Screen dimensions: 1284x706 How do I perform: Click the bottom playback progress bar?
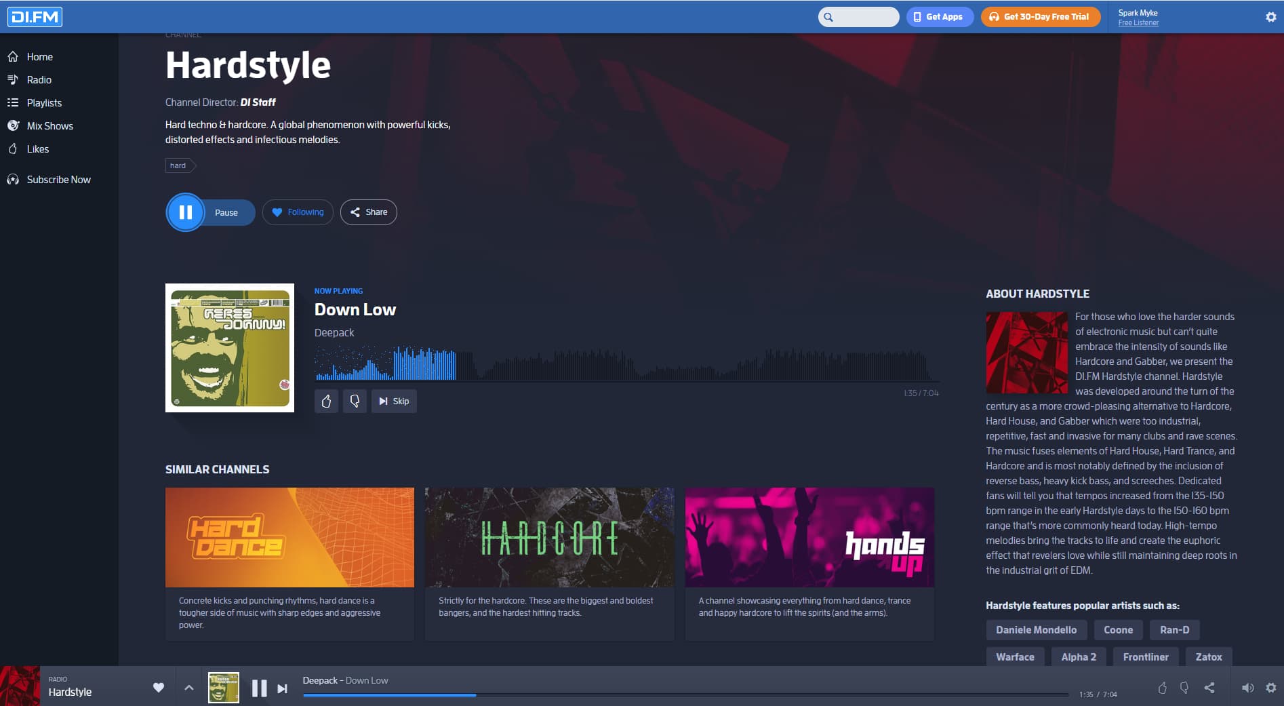click(x=685, y=695)
